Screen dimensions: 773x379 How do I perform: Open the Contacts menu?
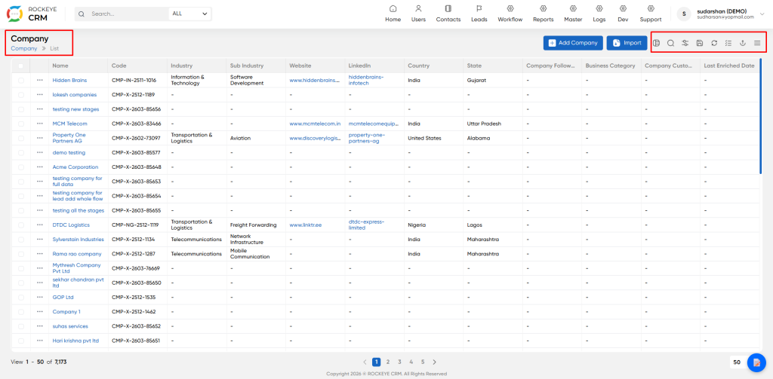click(448, 14)
